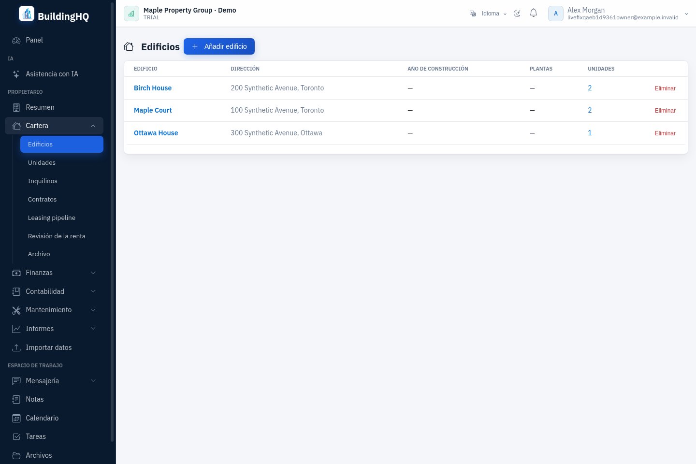This screenshot has width=696, height=464.
Task: Open the Maple Court building link
Action: tap(153, 110)
